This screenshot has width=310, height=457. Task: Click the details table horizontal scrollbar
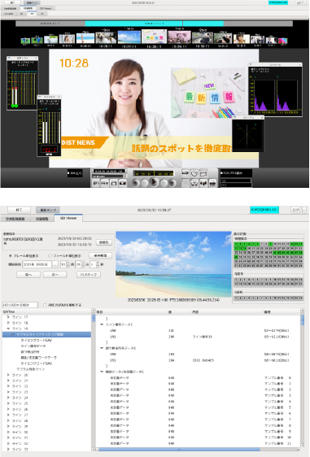coord(179,449)
